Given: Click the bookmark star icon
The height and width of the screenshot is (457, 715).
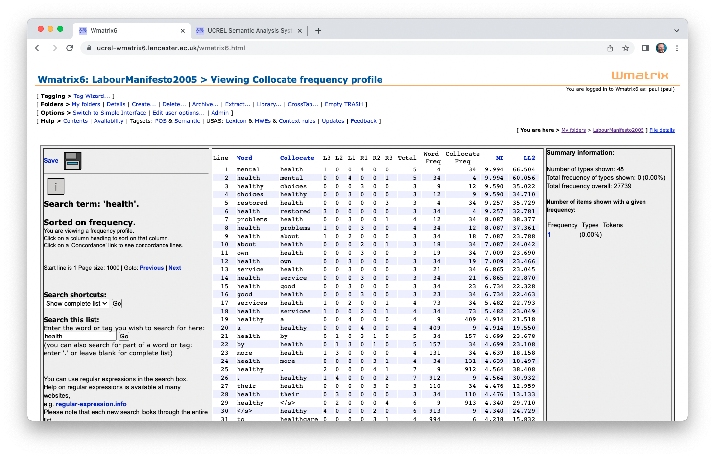Looking at the screenshot, I should click(626, 48).
